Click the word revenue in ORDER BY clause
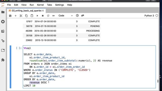This screenshot has height=91, width=162. click(x=34, y=83)
